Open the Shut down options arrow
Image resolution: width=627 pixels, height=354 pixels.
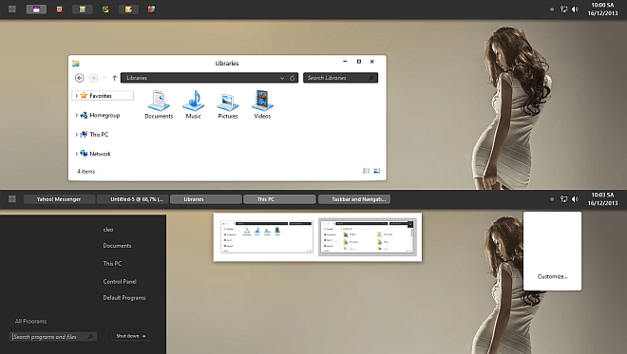(144, 336)
